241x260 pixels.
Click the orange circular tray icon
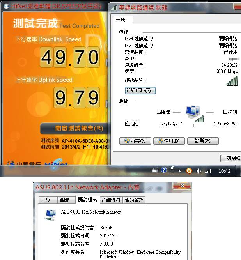click(189, 171)
